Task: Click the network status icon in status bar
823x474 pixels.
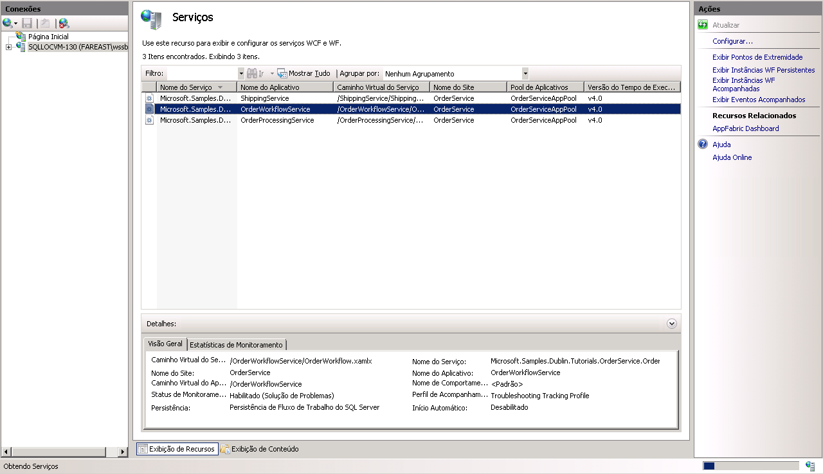Action: (x=810, y=466)
